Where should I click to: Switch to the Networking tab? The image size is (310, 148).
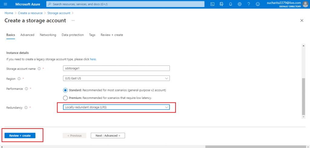48,35
